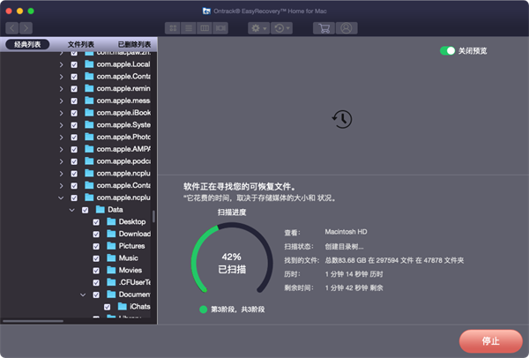This screenshot has height=358, width=529.
Task: Expand the com.apple.AMP folder
Action: click(x=61, y=150)
